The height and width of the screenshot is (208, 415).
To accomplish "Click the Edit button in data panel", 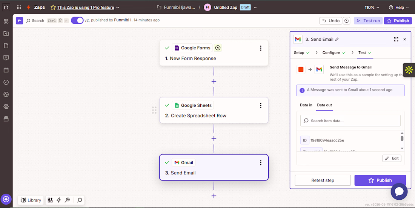I will 392,158.
